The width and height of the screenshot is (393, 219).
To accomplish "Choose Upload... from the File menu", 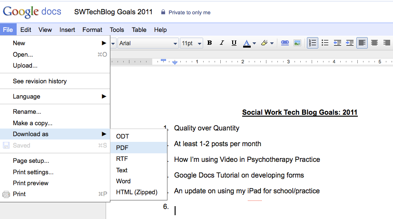I will 55,66.
